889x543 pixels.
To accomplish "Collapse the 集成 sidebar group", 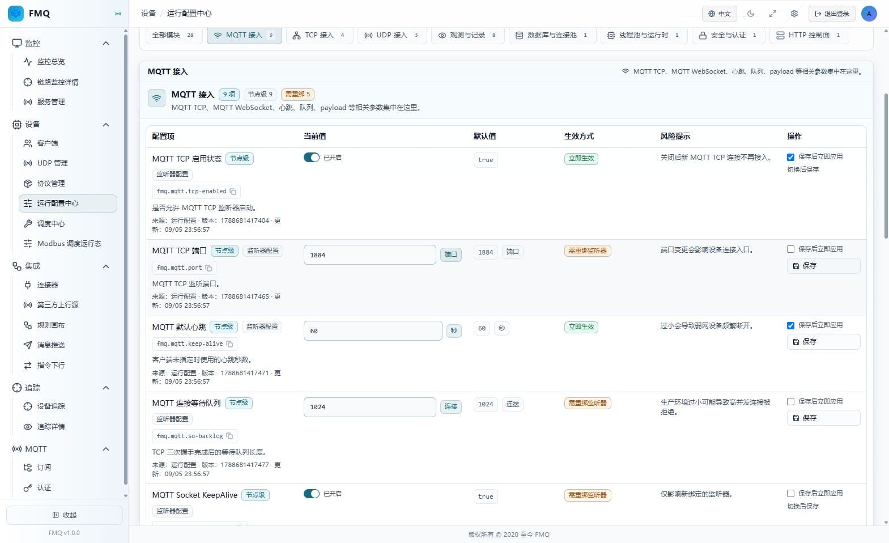I will [x=106, y=266].
